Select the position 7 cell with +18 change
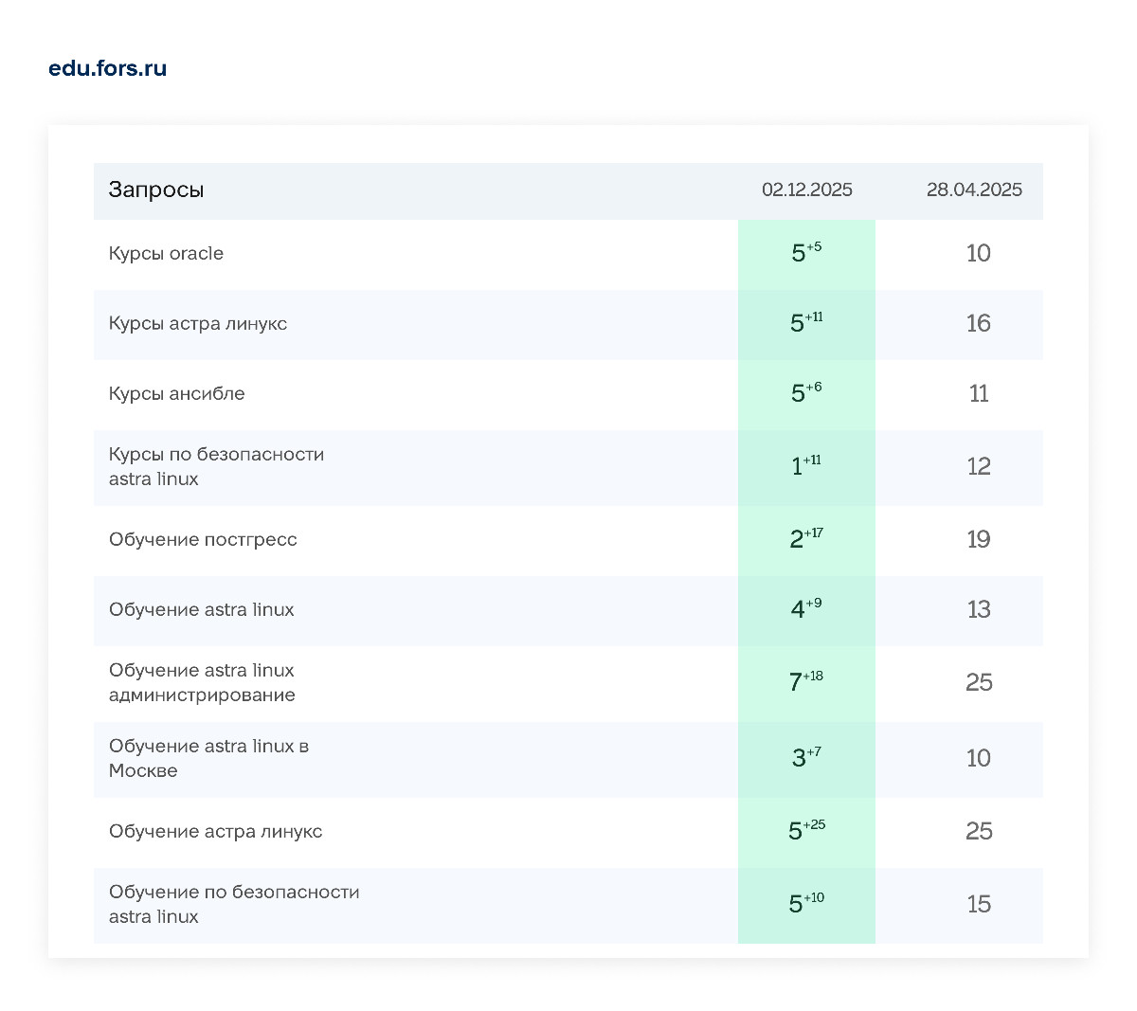The width and height of the screenshot is (1137, 1011). (806, 682)
